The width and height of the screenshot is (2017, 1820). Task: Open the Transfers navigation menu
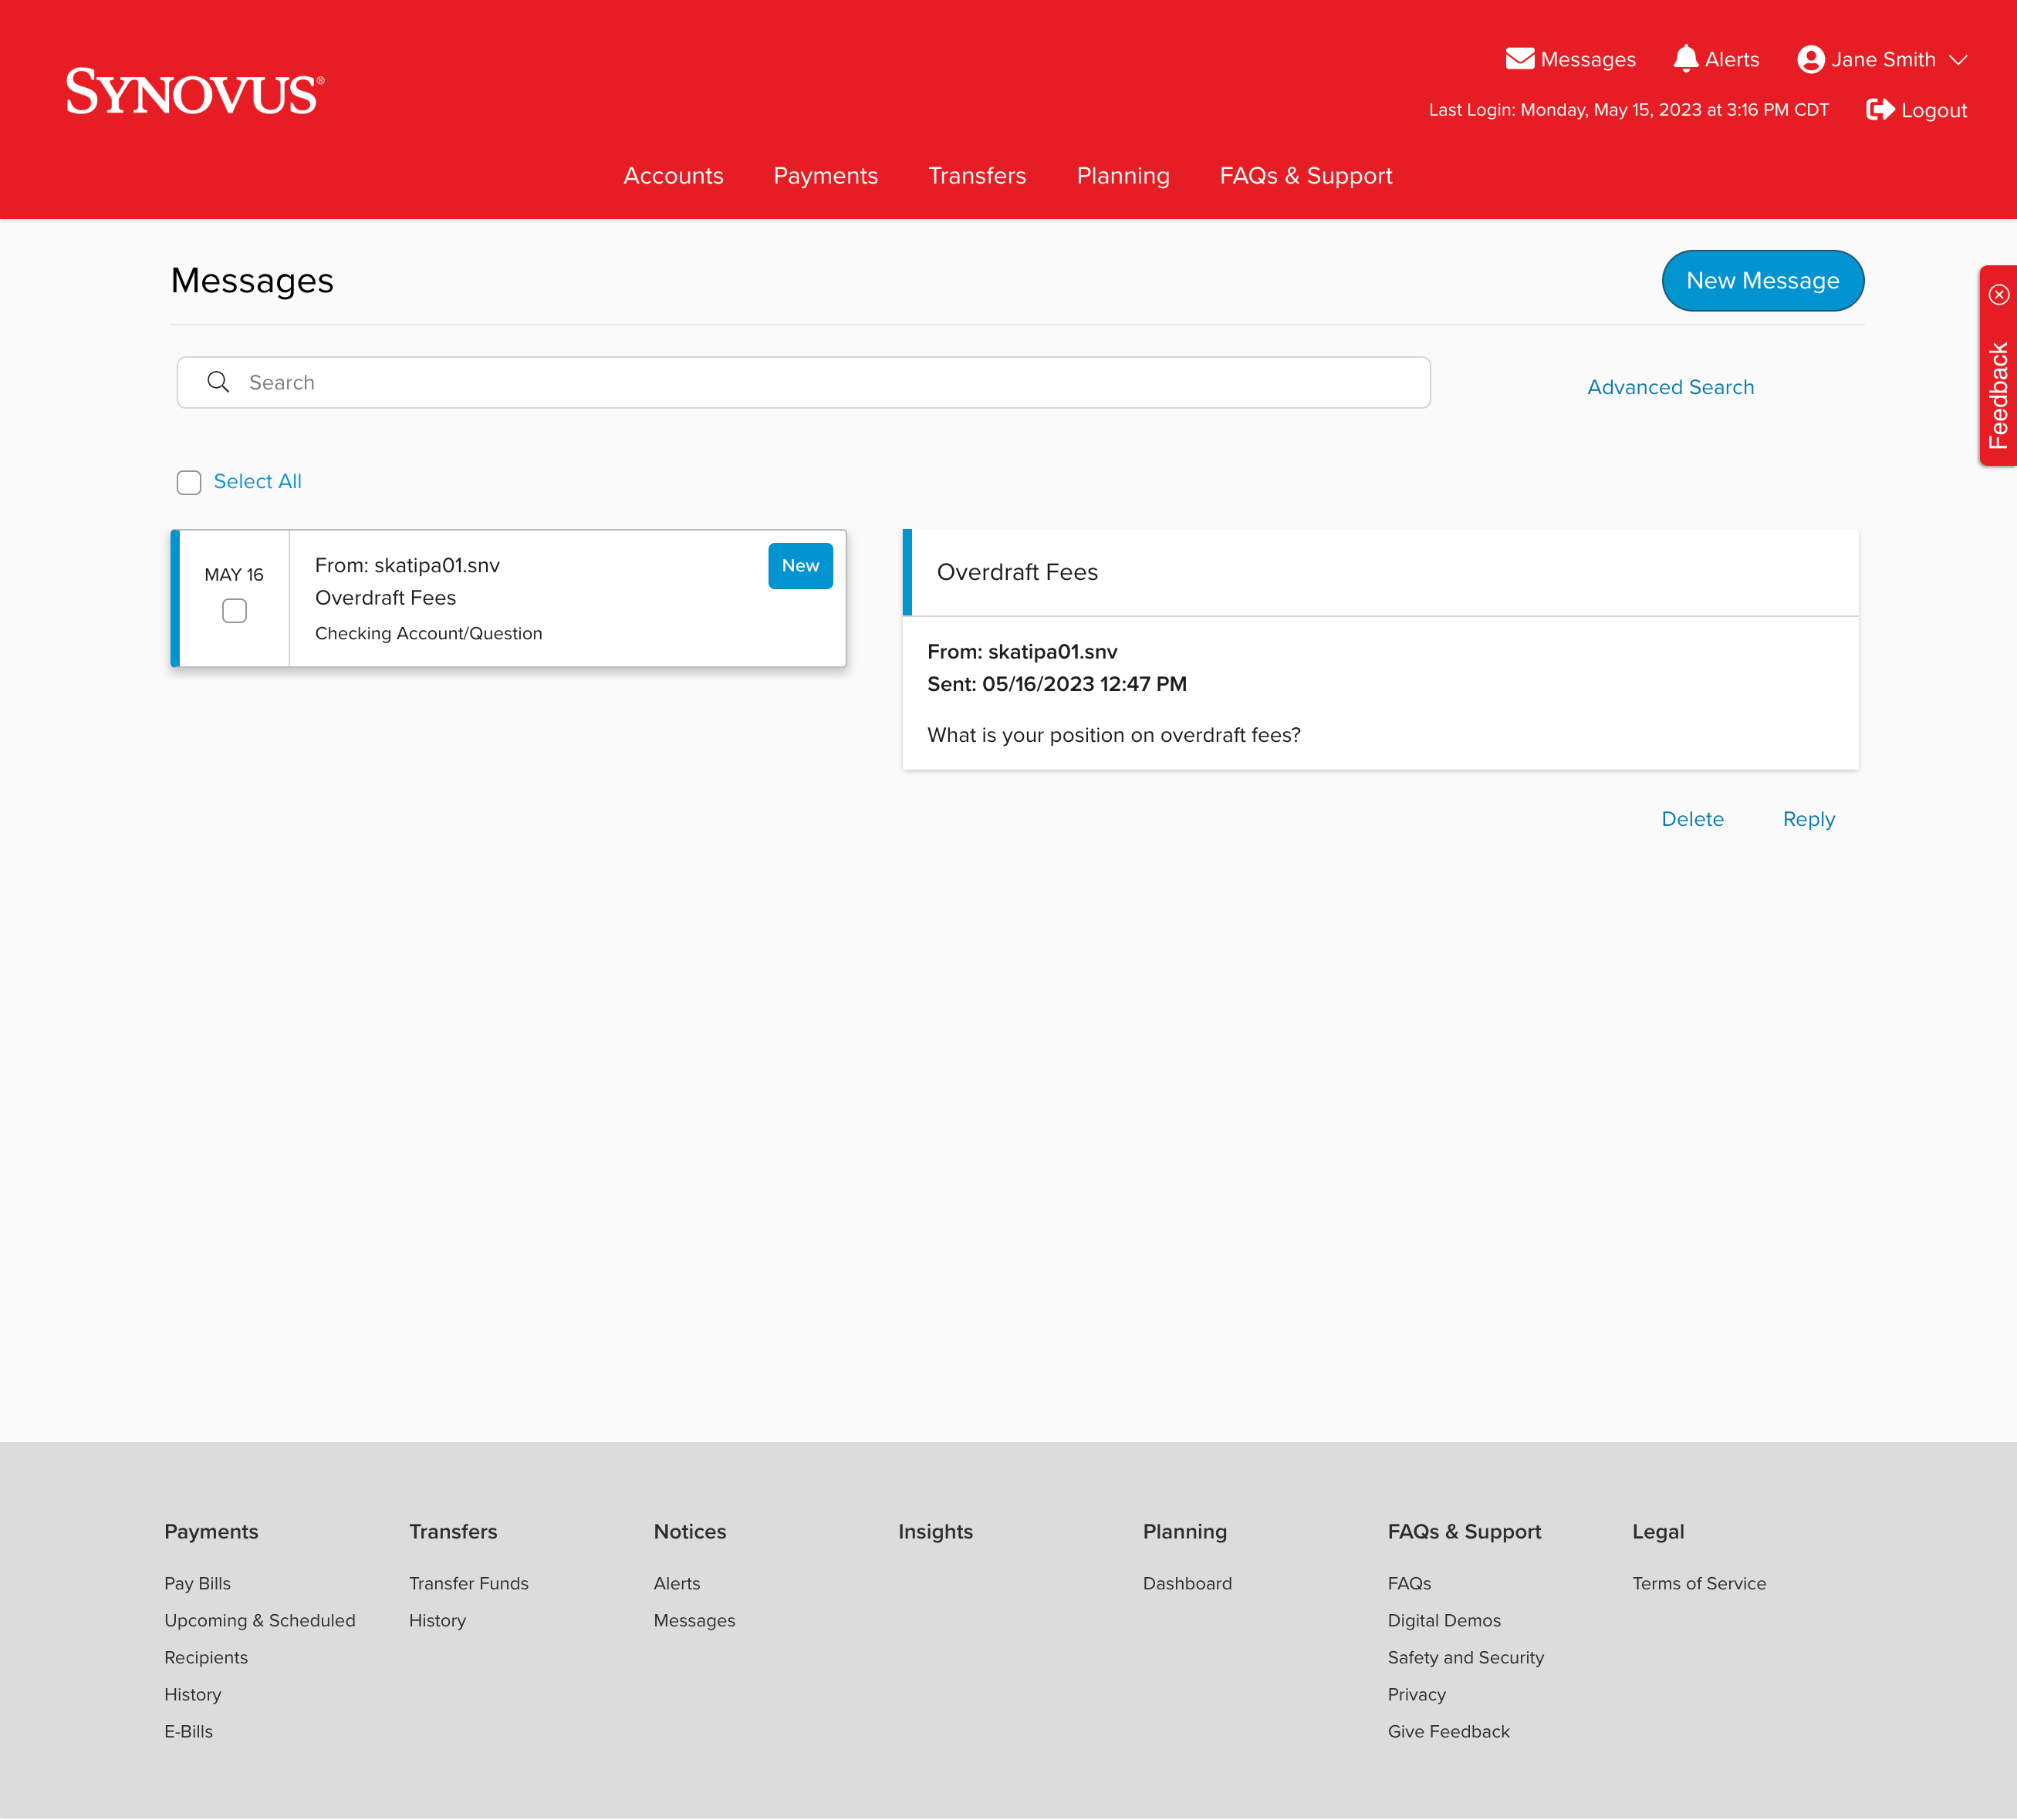click(x=977, y=176)
